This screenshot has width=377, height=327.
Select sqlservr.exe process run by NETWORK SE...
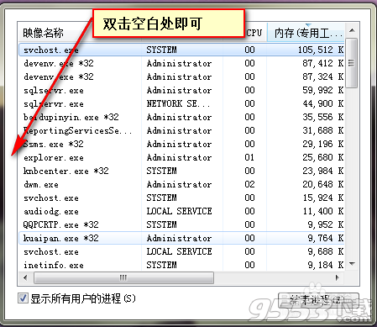pyautogui.click(x=181, y=103)
